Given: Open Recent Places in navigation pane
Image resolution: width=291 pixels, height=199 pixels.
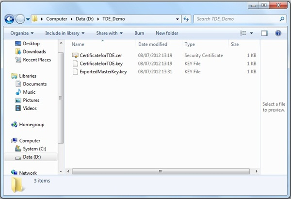Looking at the screenshot, I should click(x=37, y=60).
